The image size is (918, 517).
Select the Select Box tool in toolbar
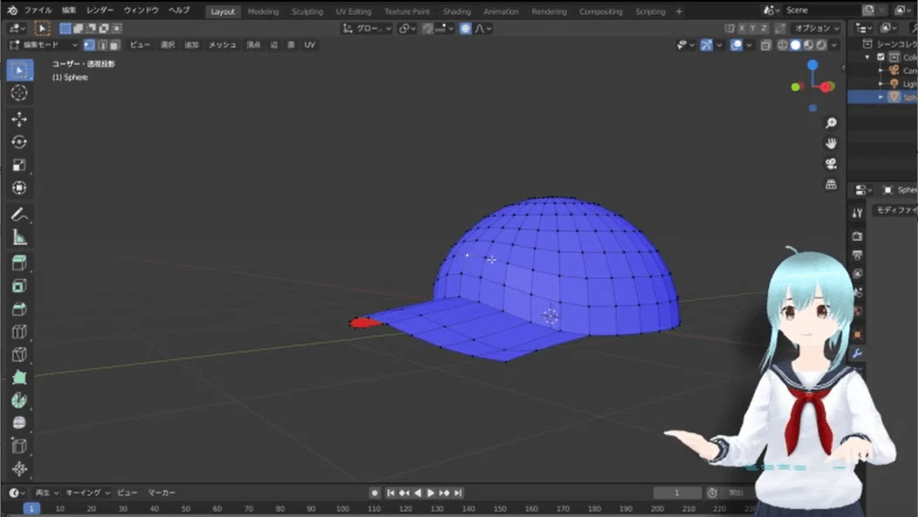click(x=19, y=70)
